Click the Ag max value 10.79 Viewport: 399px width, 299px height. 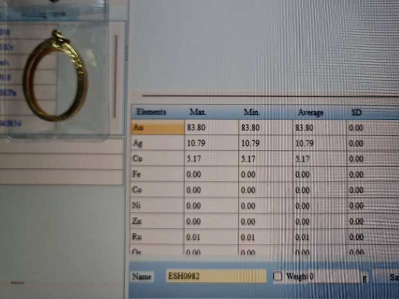pyautogui.click(x=196, y=144)
